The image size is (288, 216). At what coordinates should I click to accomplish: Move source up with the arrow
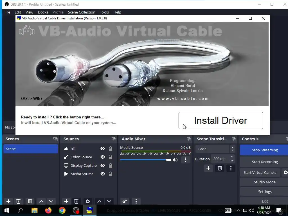click(99, 201)
